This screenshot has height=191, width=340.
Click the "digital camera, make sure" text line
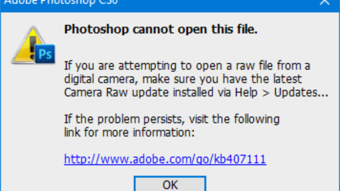pyautogui.click(x=183, y=79)
